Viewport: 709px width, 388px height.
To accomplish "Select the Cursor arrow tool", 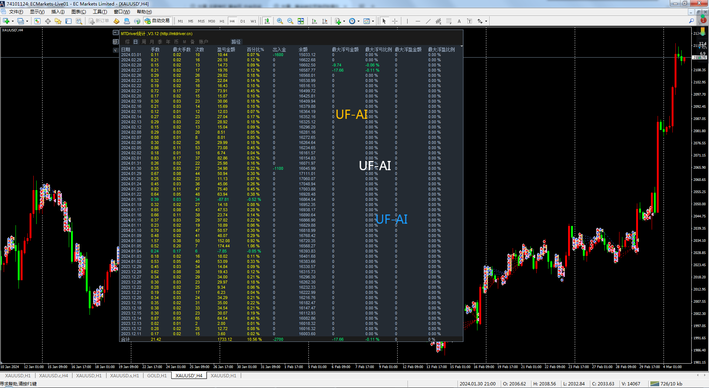I will pos(384,21).
